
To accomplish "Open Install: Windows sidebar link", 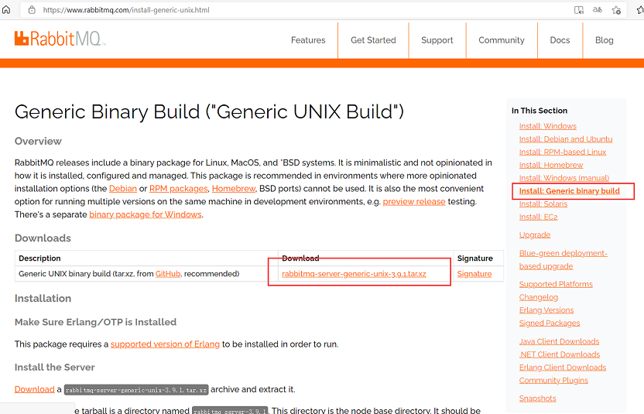I will tap(547, 126).
